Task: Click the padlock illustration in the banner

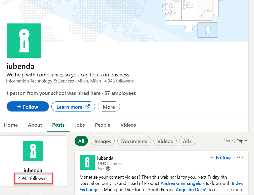Action: pyautogui.click(x=208, y=24)
